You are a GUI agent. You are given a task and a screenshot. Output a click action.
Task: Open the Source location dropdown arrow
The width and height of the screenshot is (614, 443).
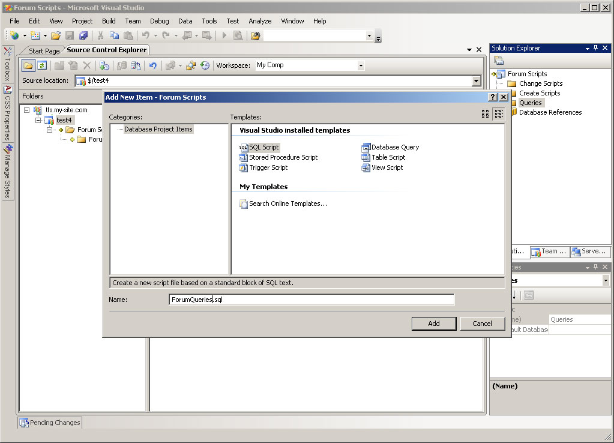[x=476, y=81]
